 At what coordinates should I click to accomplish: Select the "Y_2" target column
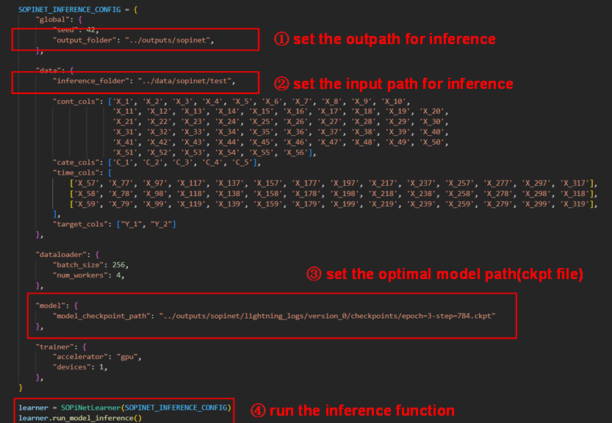(x=162, y=224)
